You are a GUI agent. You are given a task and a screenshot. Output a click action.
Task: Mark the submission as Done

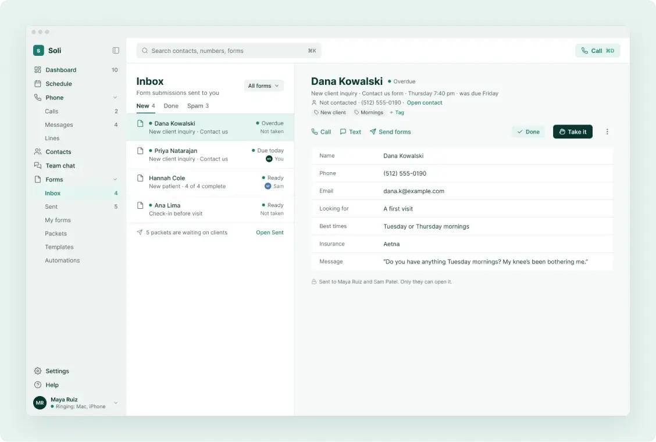[x=529, y=131]
